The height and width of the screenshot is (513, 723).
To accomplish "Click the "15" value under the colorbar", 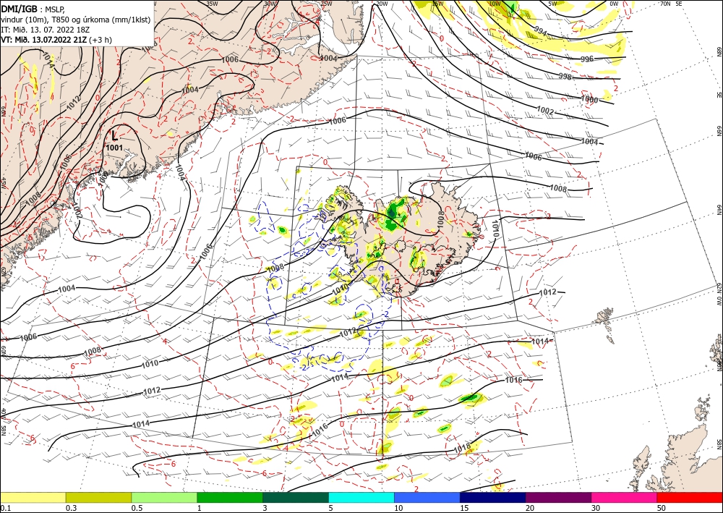I will click(464, 508).
